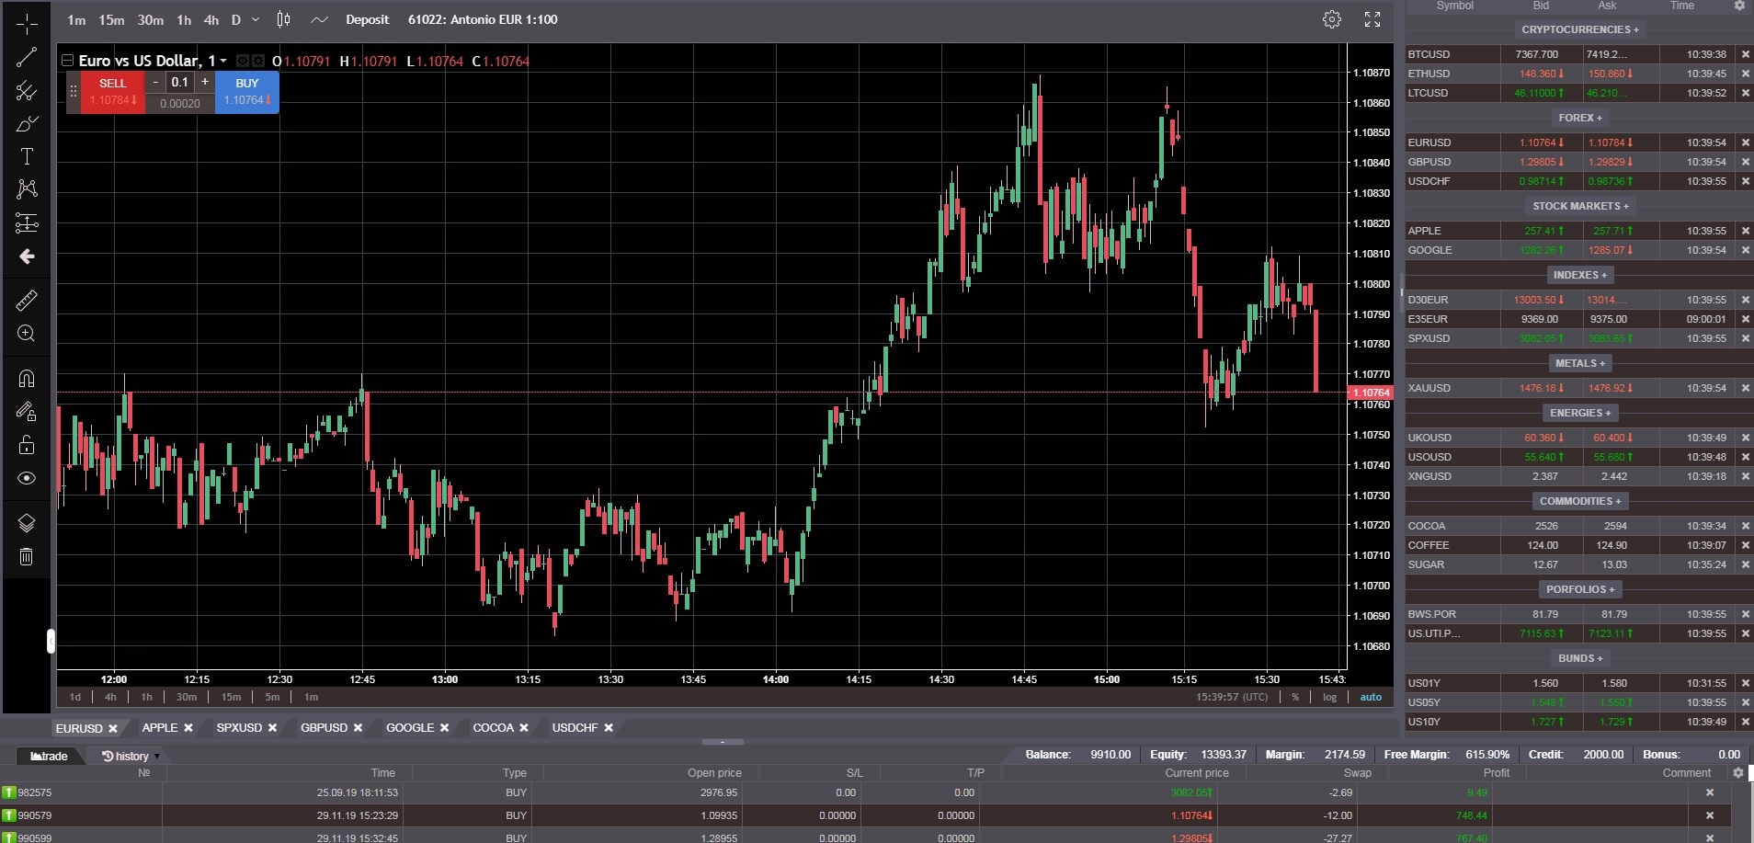The image size is (1754, 843).
Task: Switch to the GBPUSD chart tab
Action: pyautogui.click(x=324, y=727)
